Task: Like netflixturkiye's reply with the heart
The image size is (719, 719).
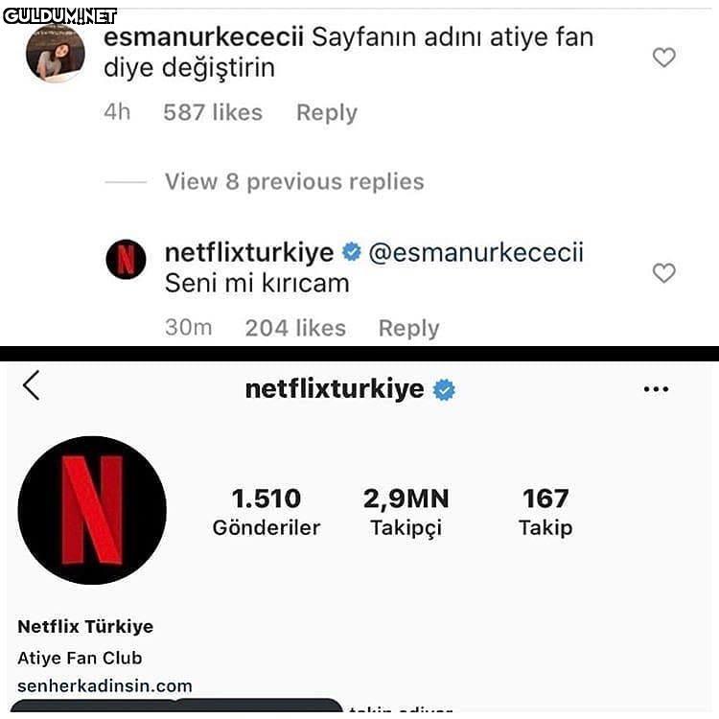Action: pyautogui.click(x=663, y=273)
